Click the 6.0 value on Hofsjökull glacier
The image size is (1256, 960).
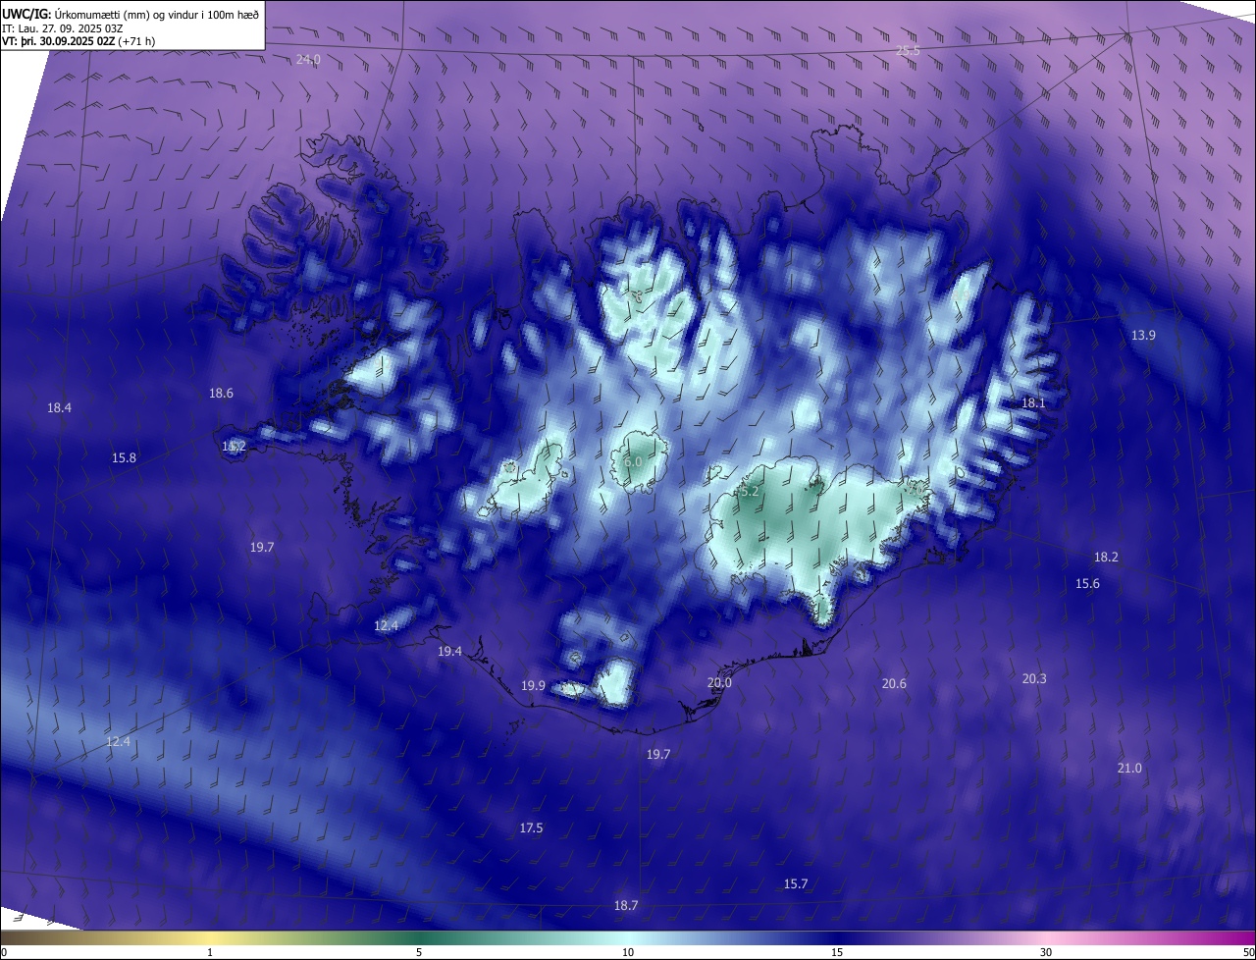click(633, 462)
